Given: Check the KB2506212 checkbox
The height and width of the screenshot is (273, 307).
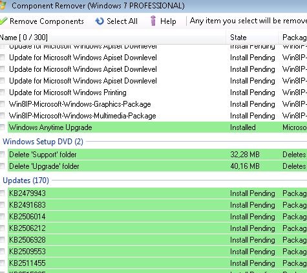Looking at the screenshot, I should pyautogui.click(x=2, y=228).
